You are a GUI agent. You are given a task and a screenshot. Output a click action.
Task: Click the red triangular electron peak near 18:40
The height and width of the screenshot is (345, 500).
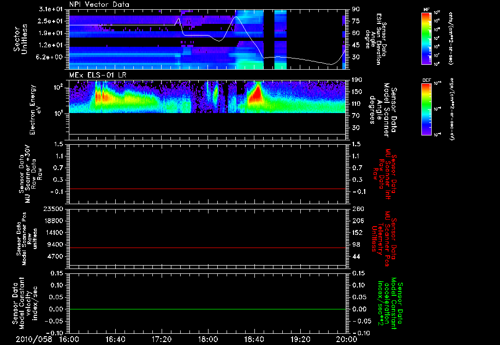tap(256, 94)
